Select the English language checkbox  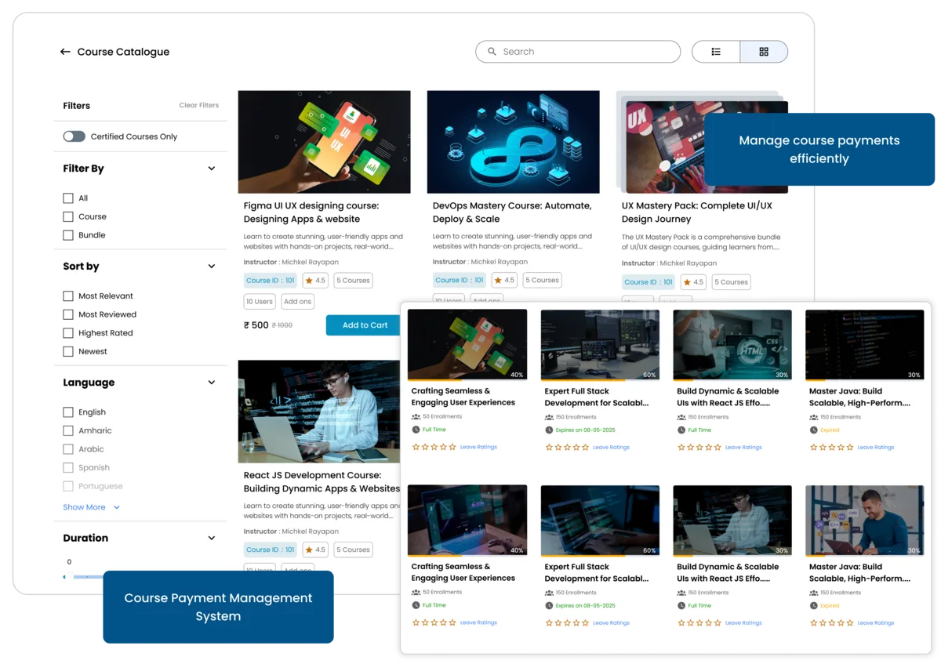coord(68,412)
